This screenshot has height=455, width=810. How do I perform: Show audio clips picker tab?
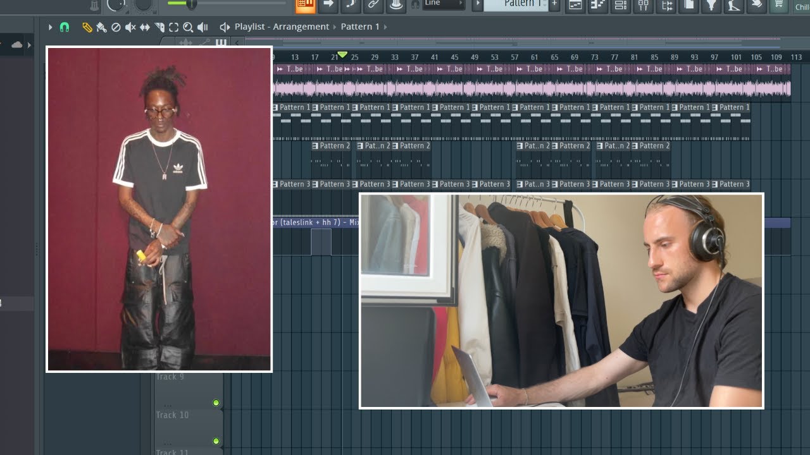click(x=185, y=42)
